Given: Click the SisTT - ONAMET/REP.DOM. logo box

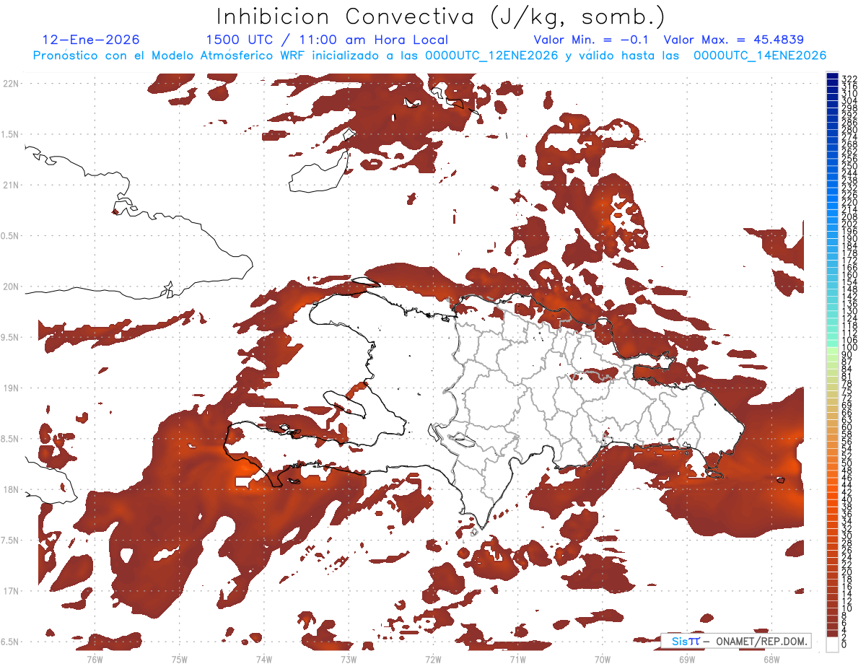Looking at the screenshot, I should click(x=736, y=641).
